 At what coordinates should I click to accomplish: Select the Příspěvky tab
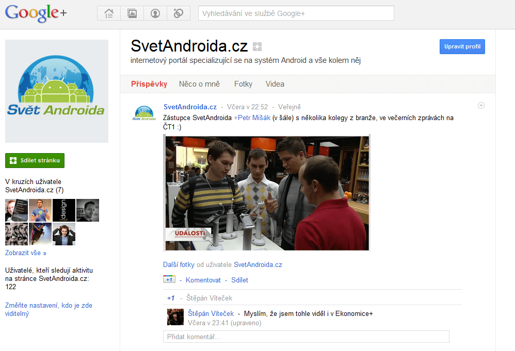[x=149, y=84]
